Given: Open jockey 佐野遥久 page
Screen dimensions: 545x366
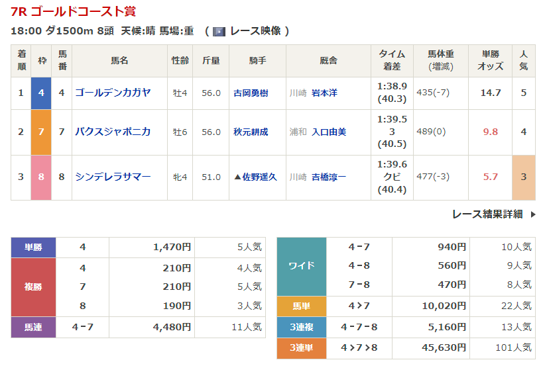Looking at the screenshot, I should click(x=255, y=177).
